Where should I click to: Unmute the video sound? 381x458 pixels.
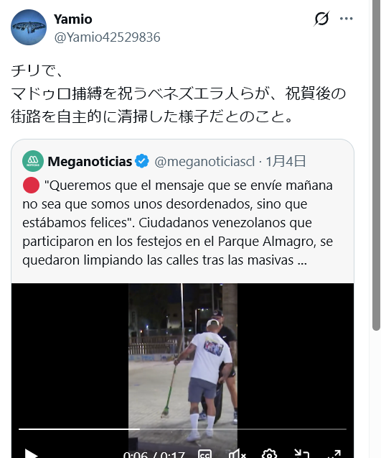[237, 454]
